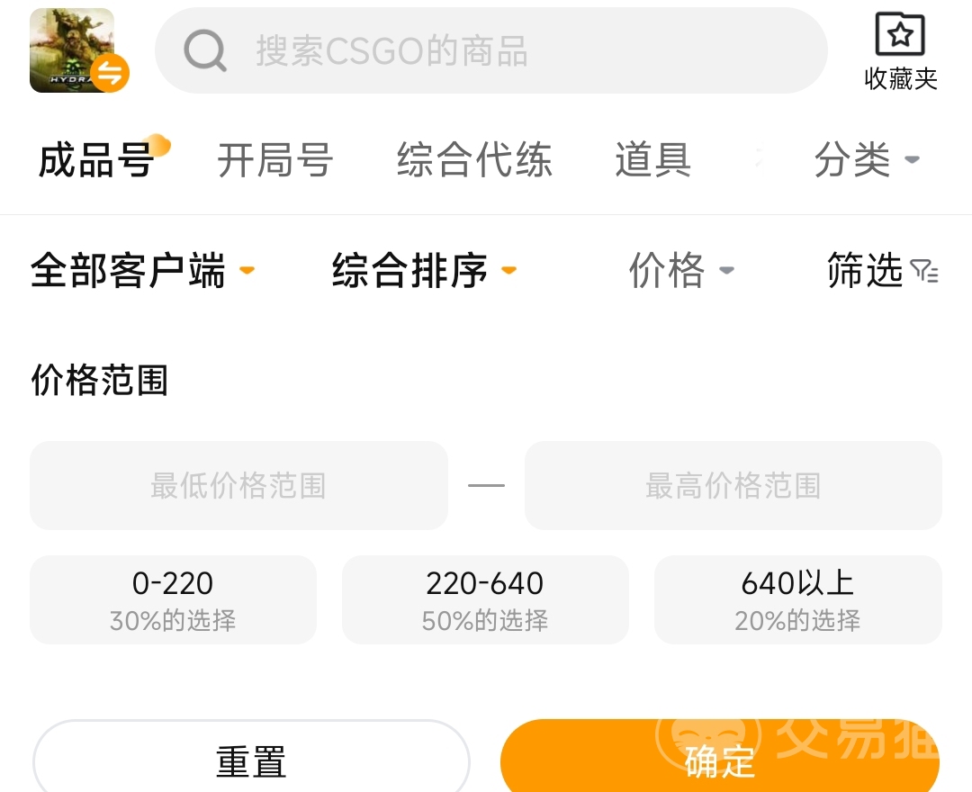Choose the 220-640 price range option

click(x=485, y=600)
